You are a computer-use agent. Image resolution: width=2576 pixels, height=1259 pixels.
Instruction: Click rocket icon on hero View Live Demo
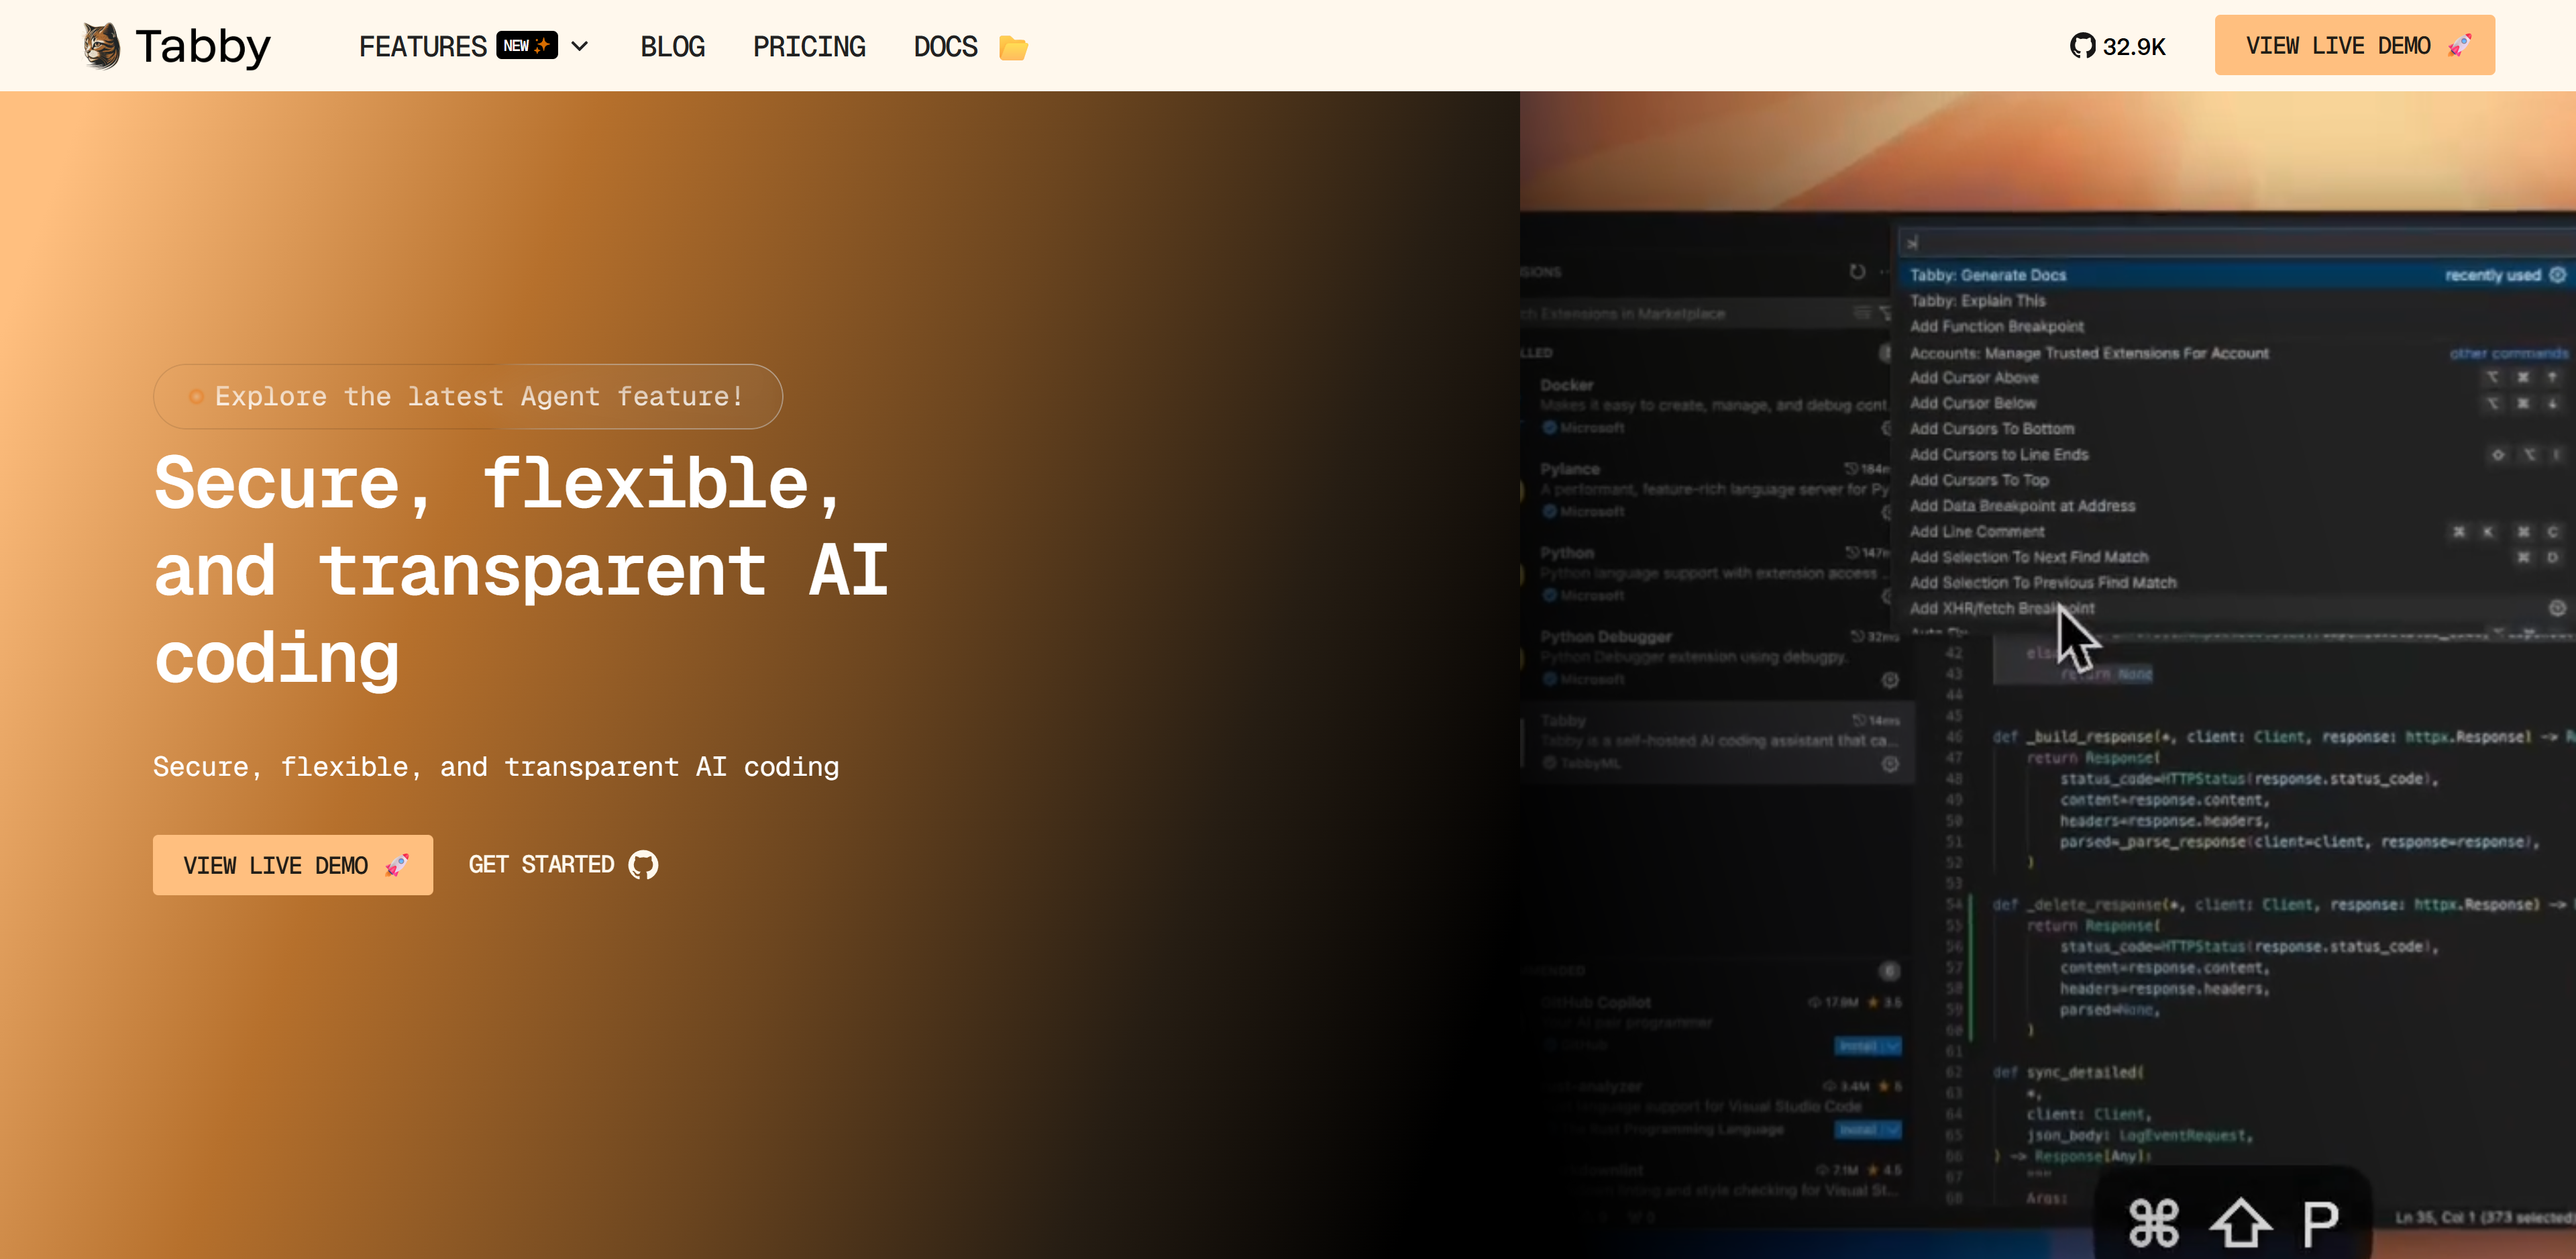coord(397,866)
